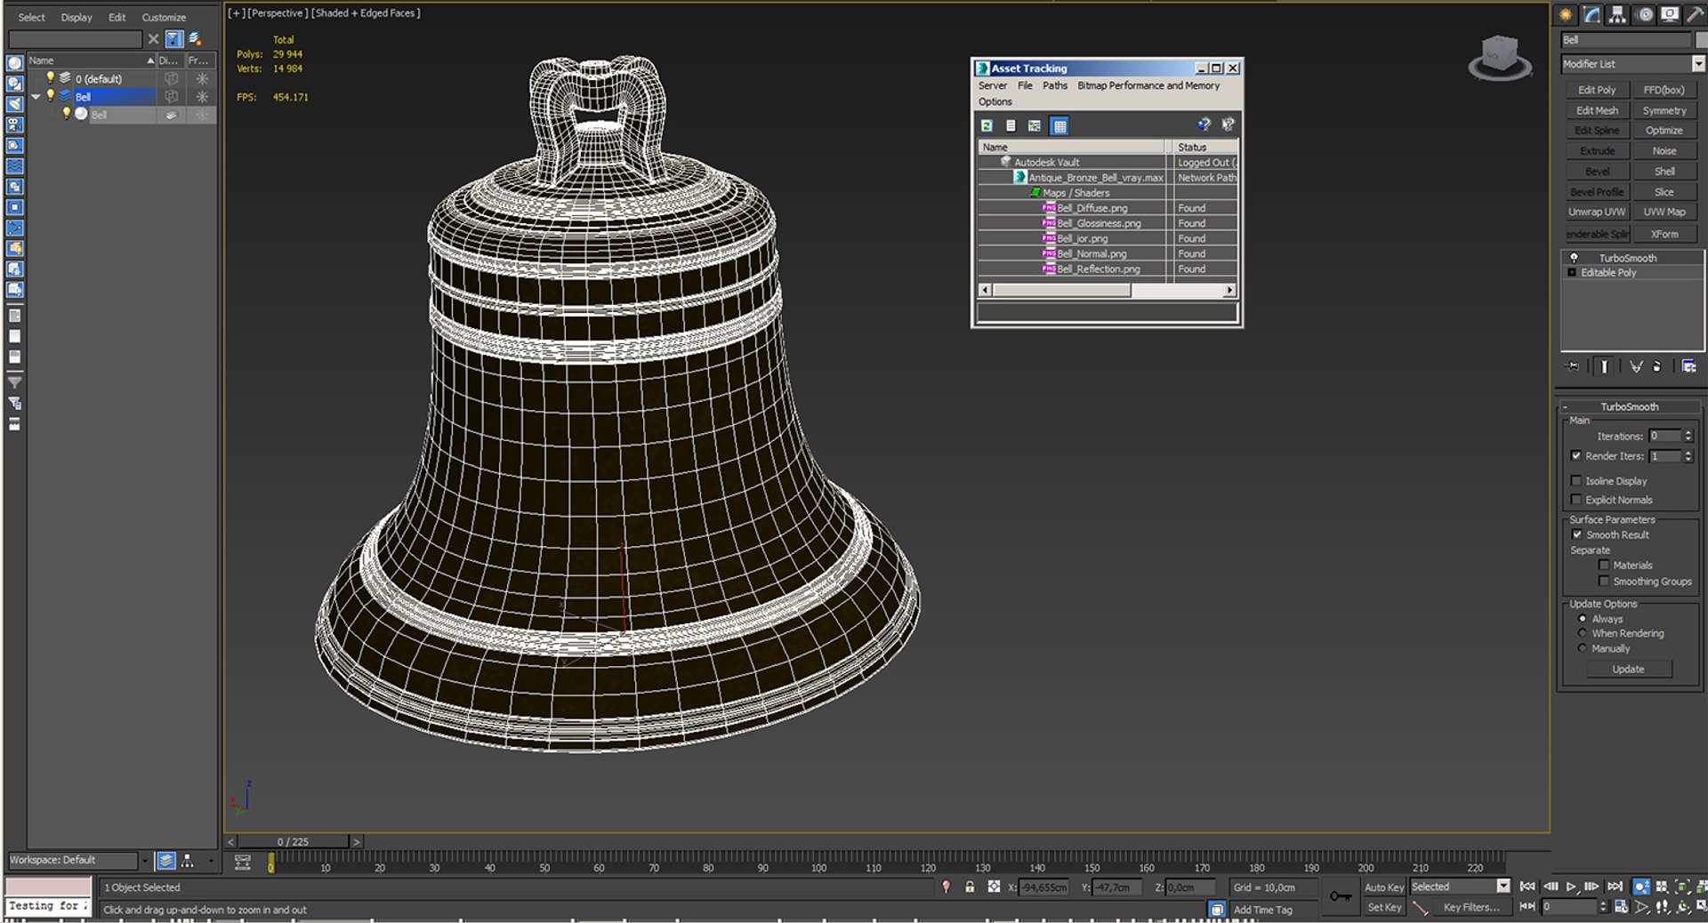This screenshot has height=923, width=1708.
Task: Click the Asset Tracking refresh icon
Action: (x=987, y=125)
